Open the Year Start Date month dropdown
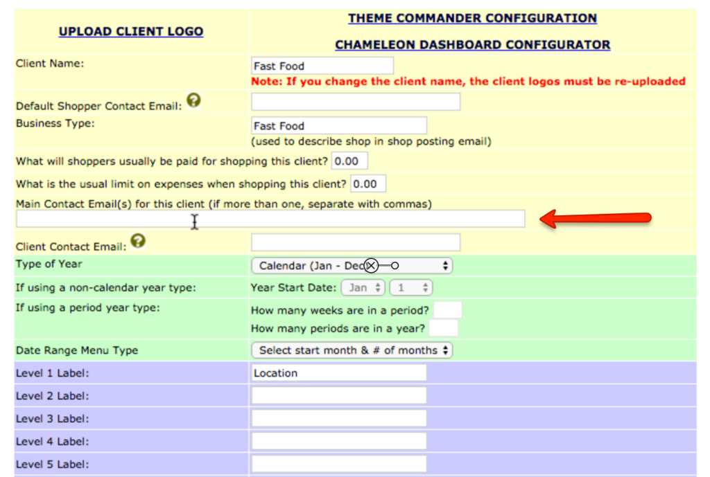 [x=363, y=287]
